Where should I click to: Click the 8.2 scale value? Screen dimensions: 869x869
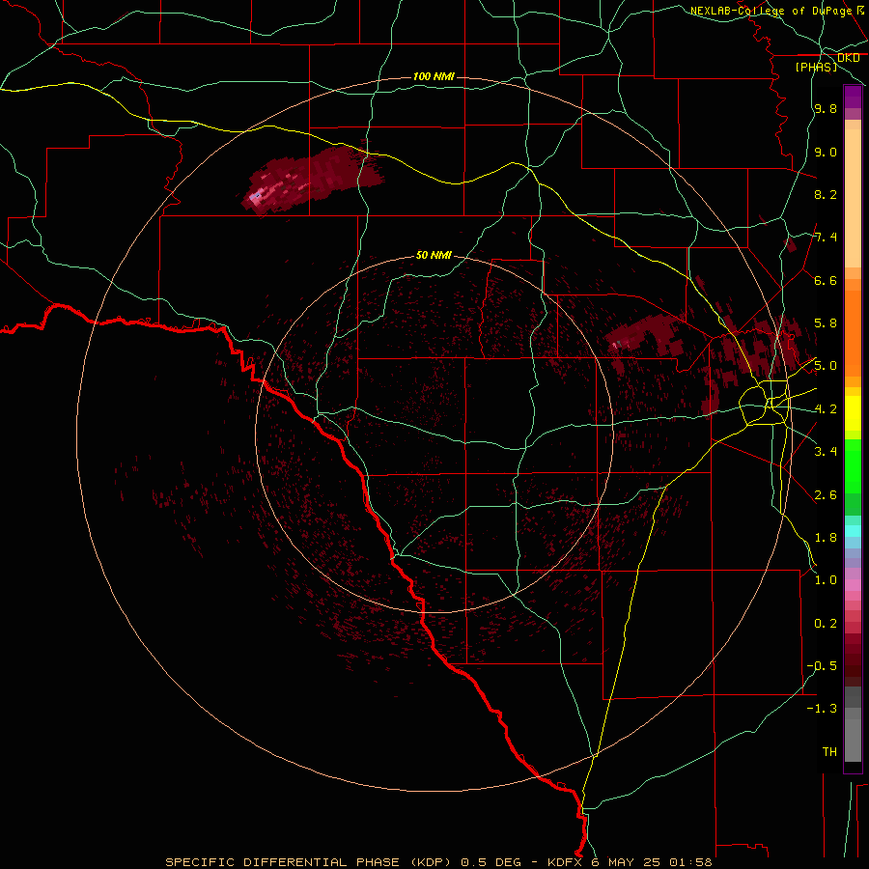tap(826, 194)
